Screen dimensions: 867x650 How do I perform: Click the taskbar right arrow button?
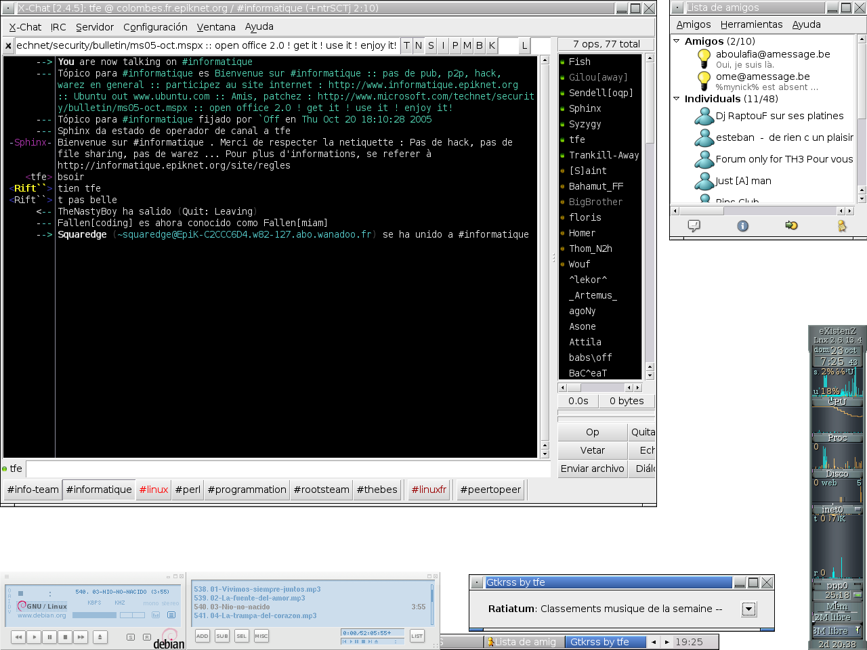pos(667,642)
